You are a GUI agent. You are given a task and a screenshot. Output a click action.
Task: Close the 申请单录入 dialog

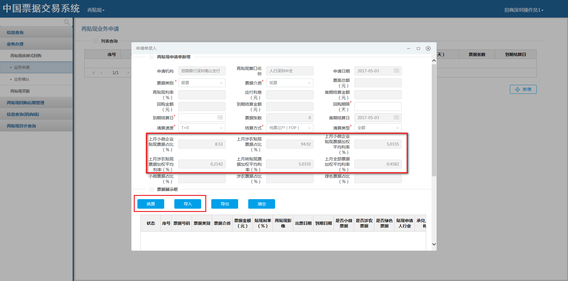[428, 49]
